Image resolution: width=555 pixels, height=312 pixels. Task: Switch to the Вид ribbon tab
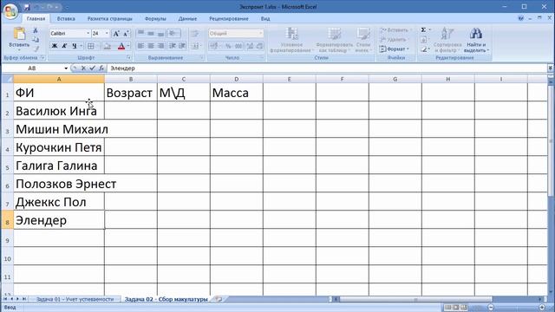coord(265,18)
